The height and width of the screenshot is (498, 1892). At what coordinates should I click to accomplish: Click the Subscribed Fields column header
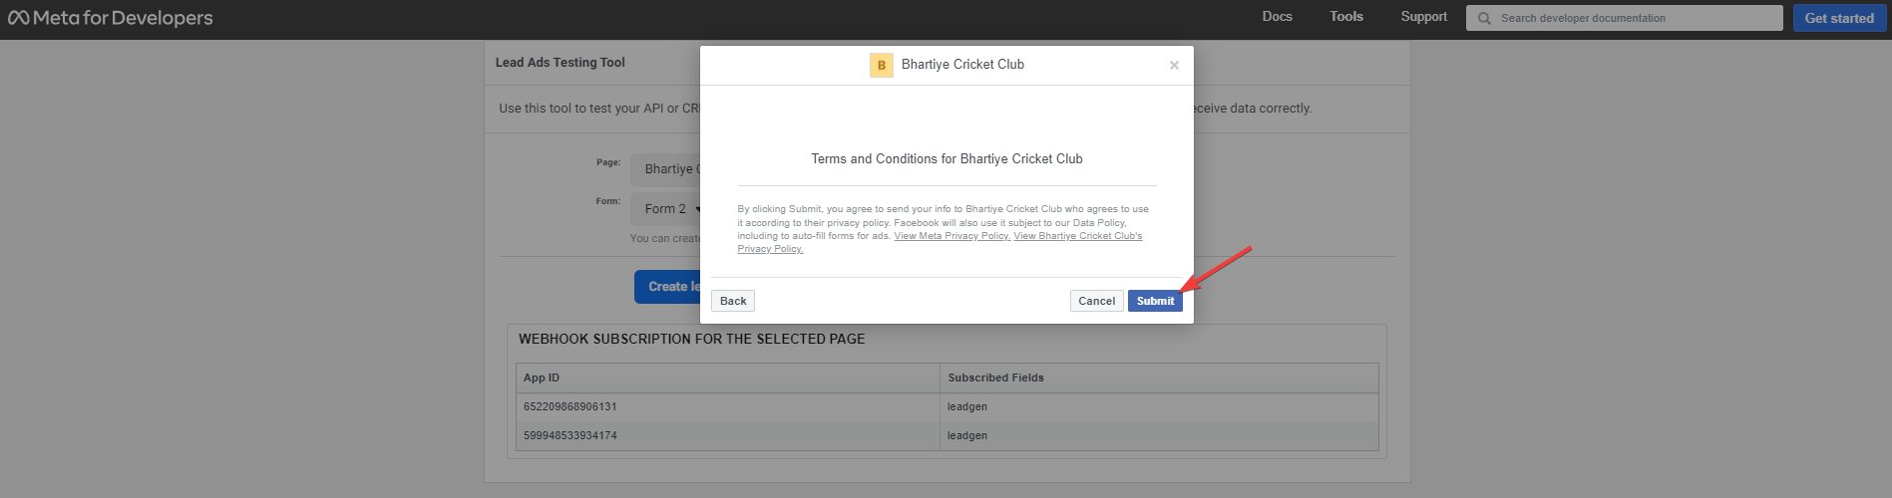(995, 377)
